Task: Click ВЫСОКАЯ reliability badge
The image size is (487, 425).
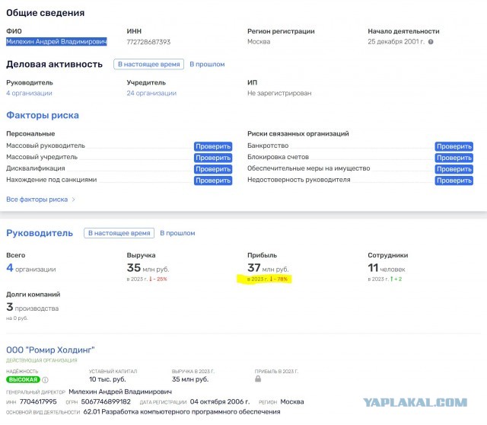Action: [x=24, y=379]
